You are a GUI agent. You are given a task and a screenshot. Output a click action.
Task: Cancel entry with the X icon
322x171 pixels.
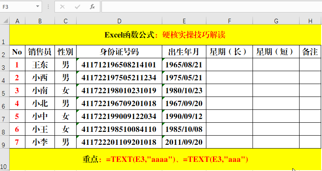pos(62,7)
